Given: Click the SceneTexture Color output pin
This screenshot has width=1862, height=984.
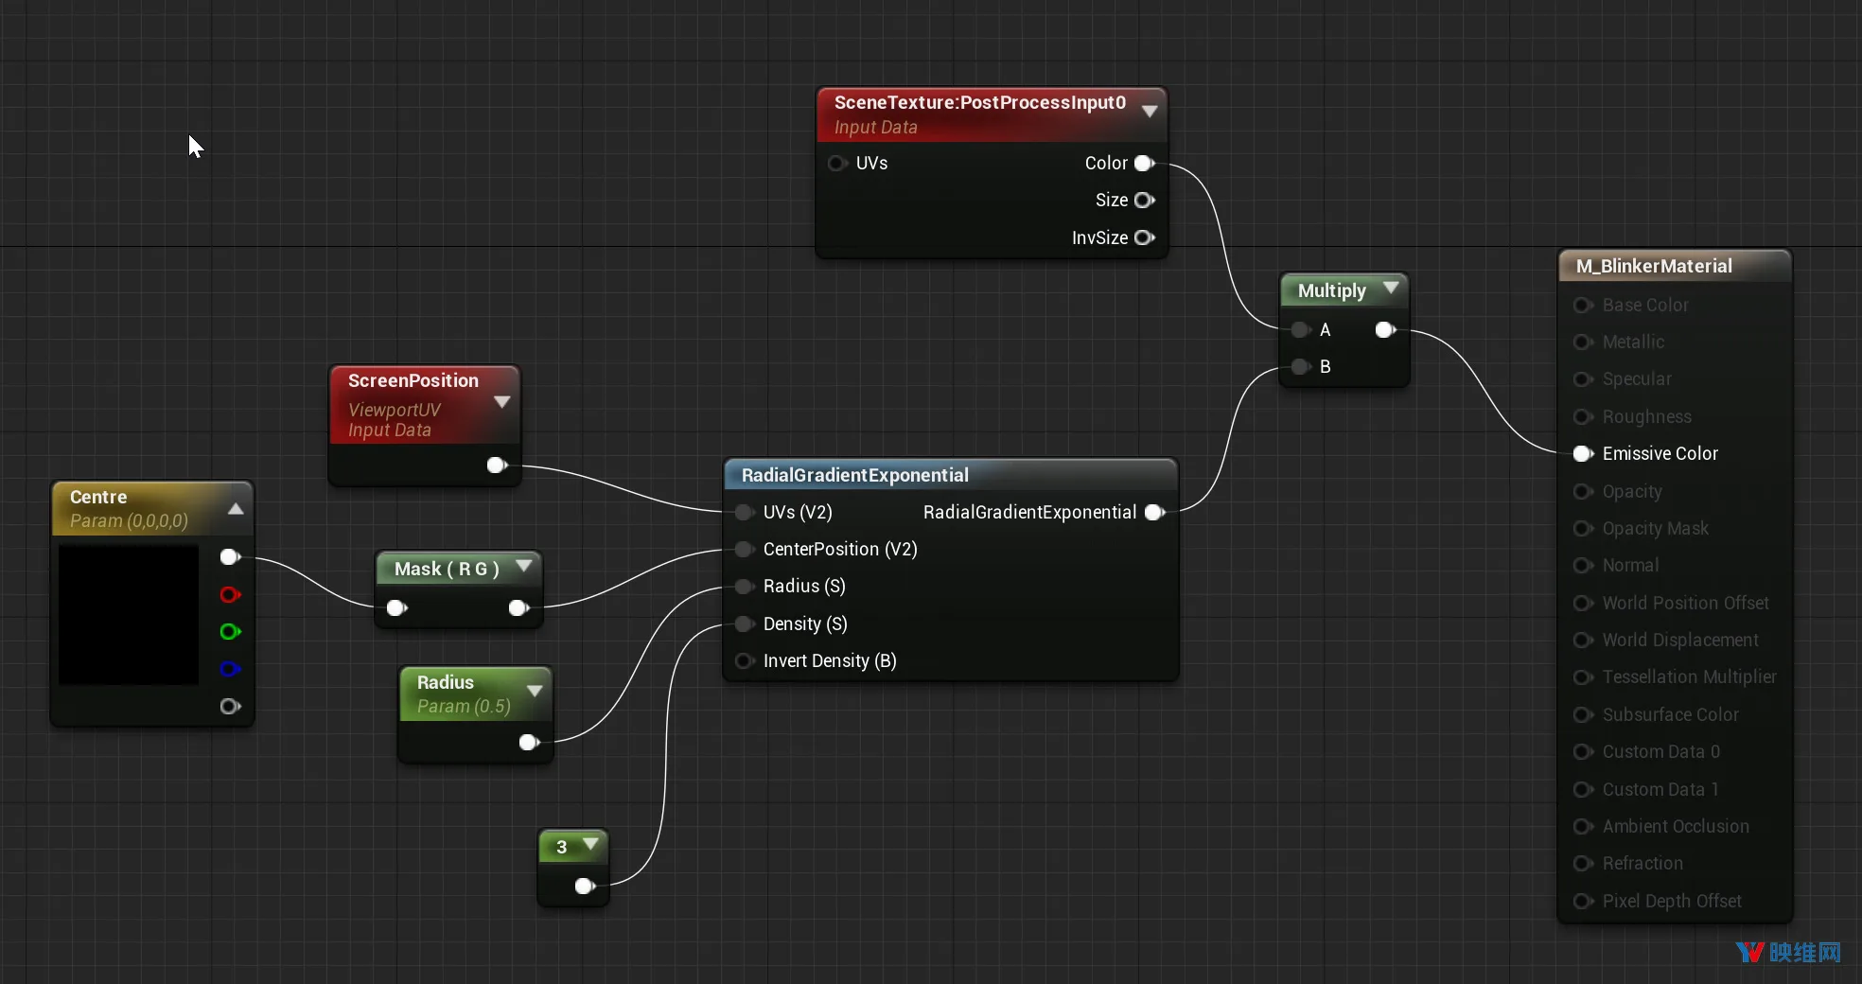Looking at the screenshot, I should (1144, 163).
